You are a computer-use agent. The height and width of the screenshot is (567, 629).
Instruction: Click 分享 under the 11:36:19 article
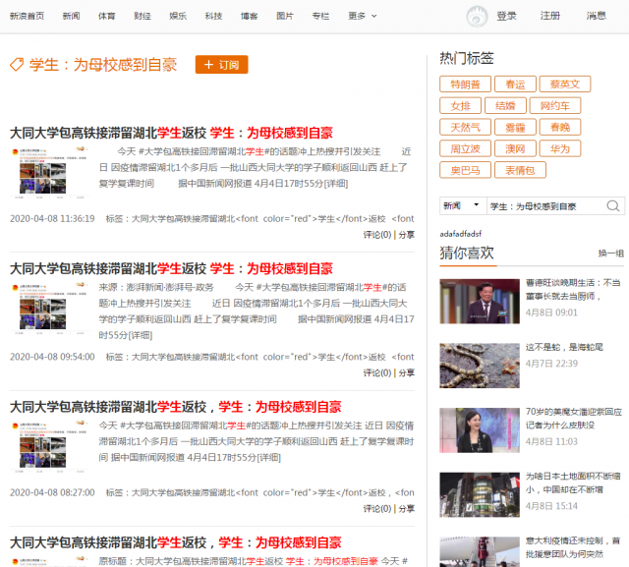pyautogui.click(x=406, y=235)
